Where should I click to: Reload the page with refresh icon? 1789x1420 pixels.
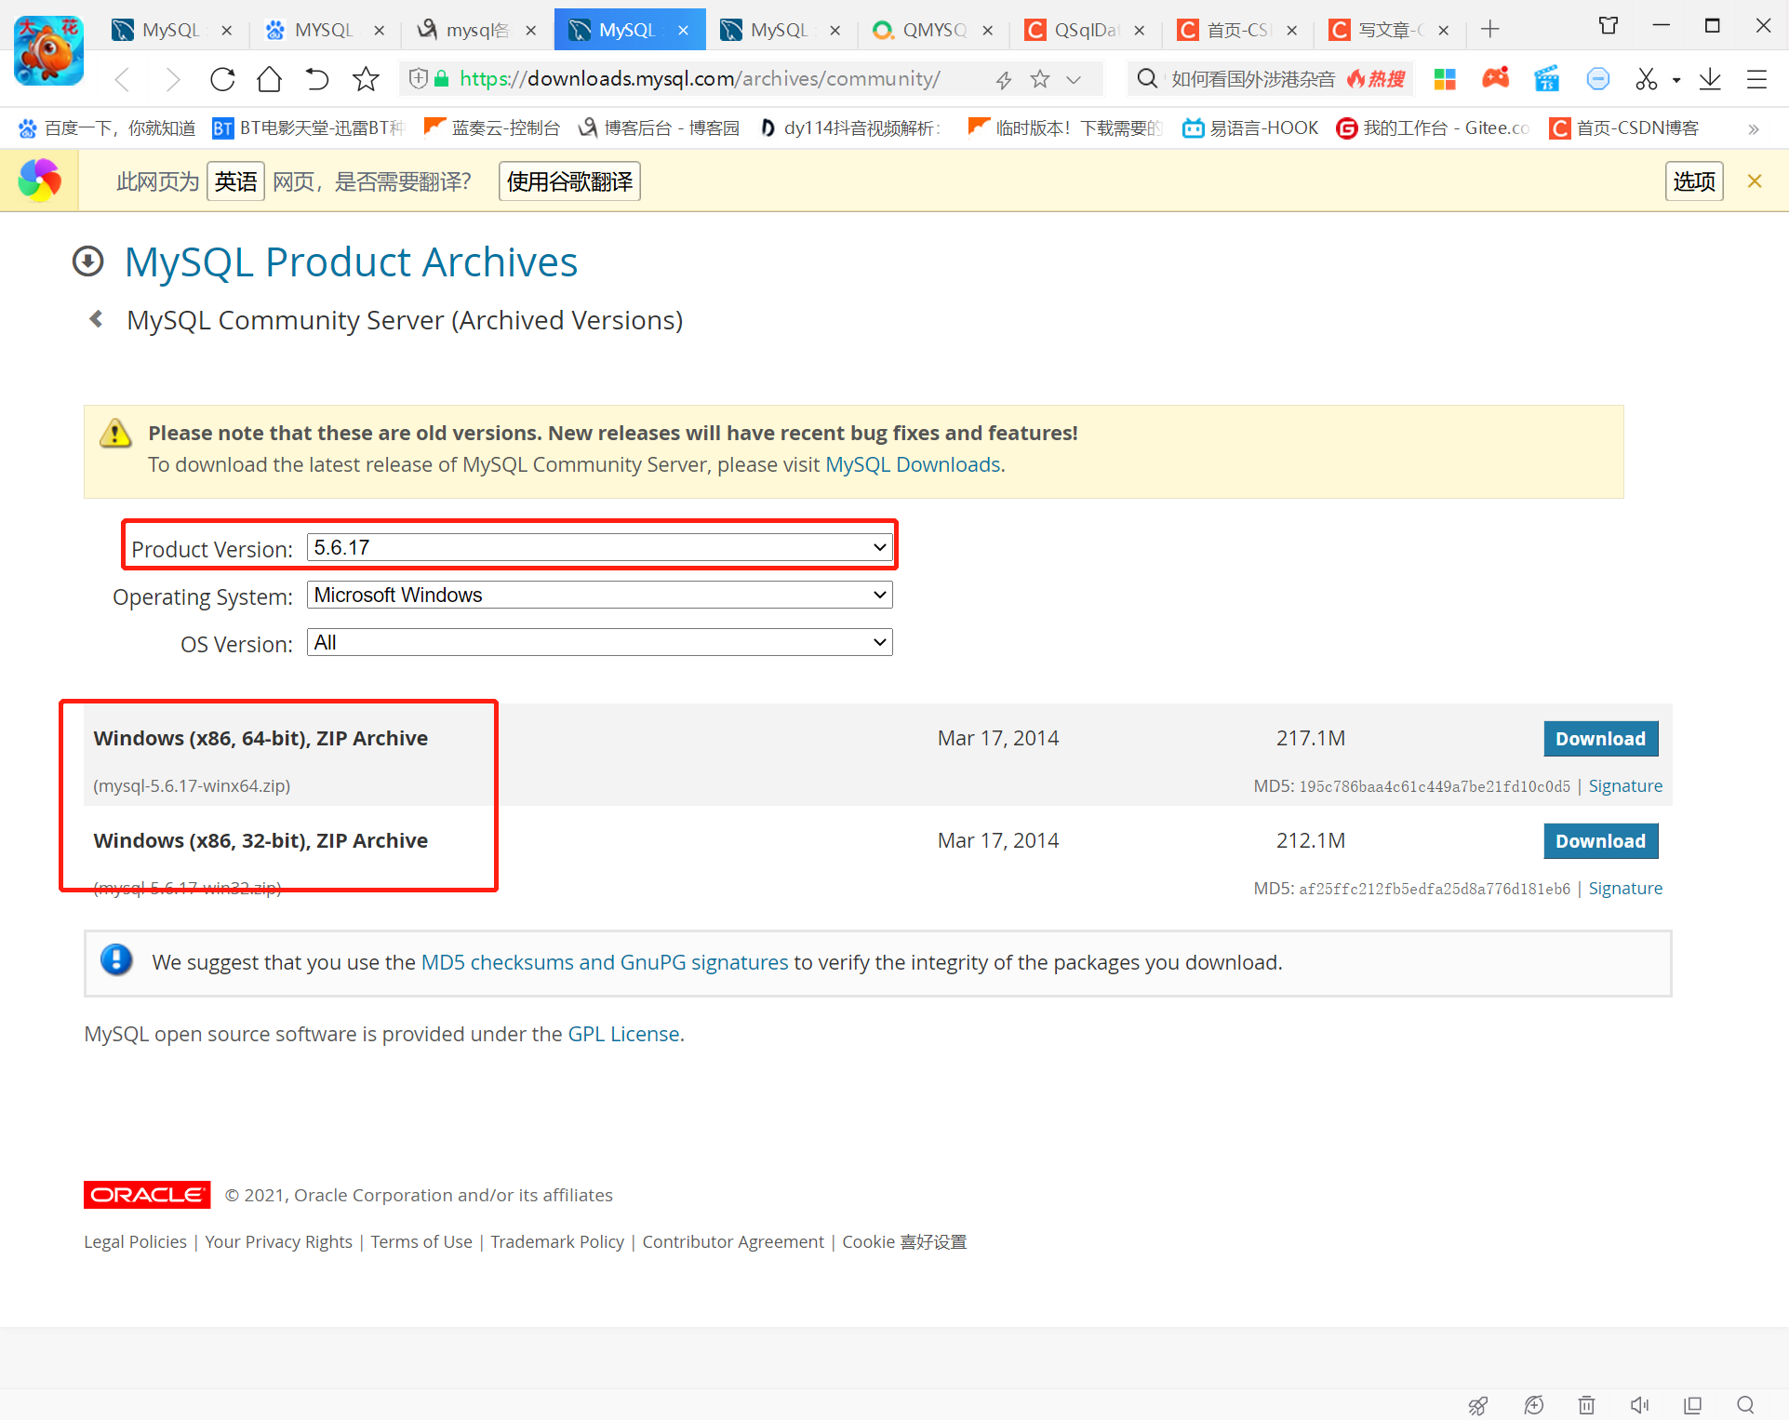[x=222, y=80]
